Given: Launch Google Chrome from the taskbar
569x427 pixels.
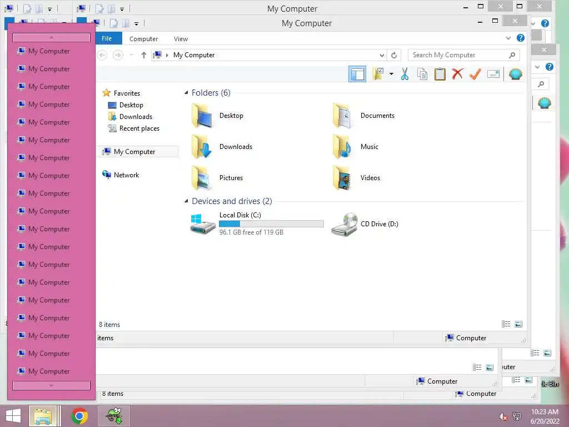Looking at the screenshot, I should [79, 416].
